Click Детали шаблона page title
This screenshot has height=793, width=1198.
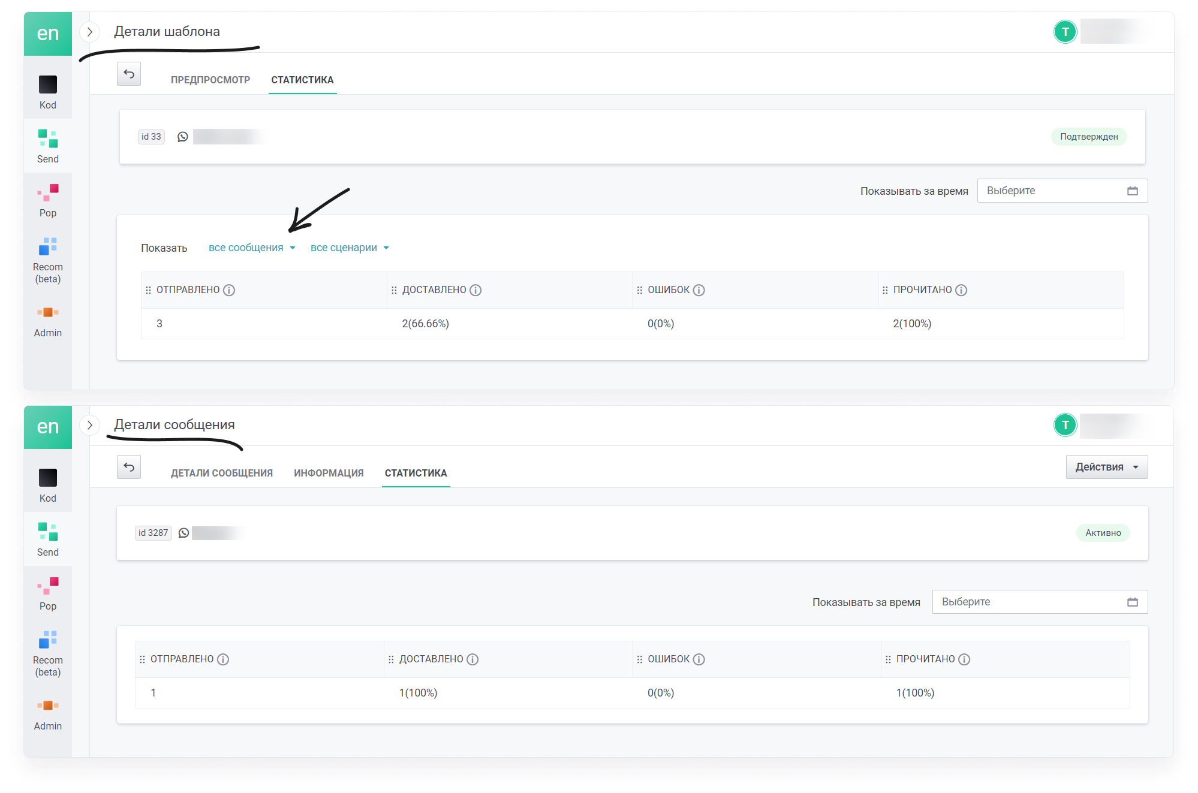(167, 31)
